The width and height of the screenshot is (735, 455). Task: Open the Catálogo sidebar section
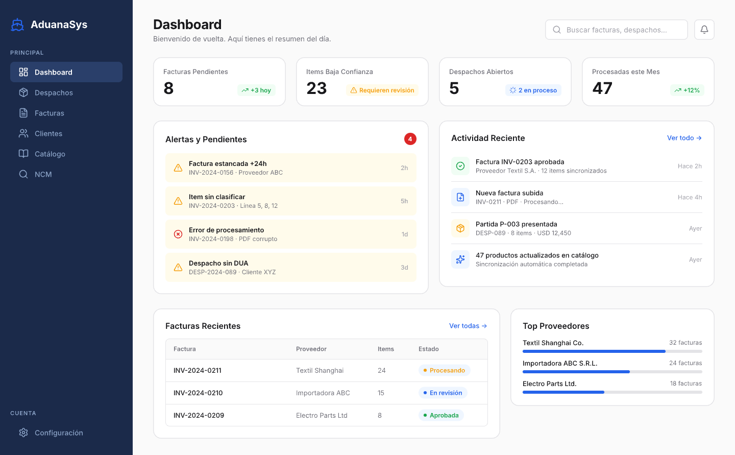(50, 154)
